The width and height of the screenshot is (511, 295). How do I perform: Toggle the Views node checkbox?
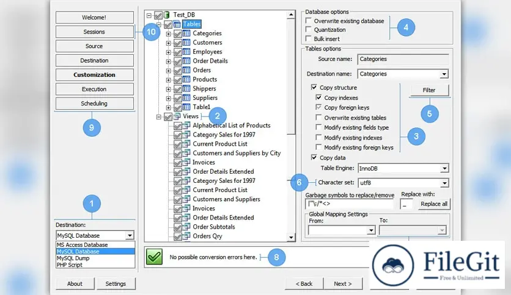pyautogui.click(x=168, y=116)
